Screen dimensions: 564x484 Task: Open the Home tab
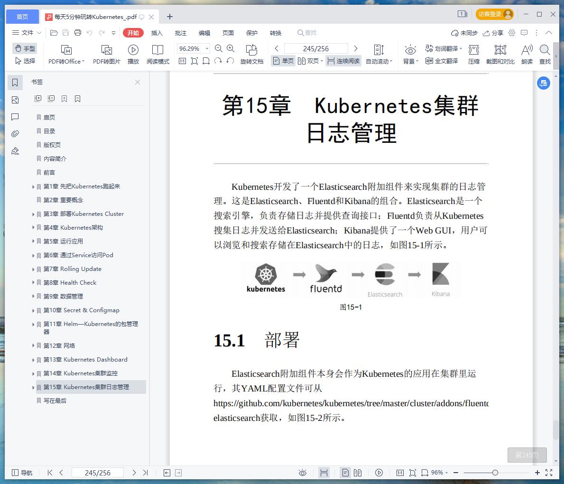22,17
